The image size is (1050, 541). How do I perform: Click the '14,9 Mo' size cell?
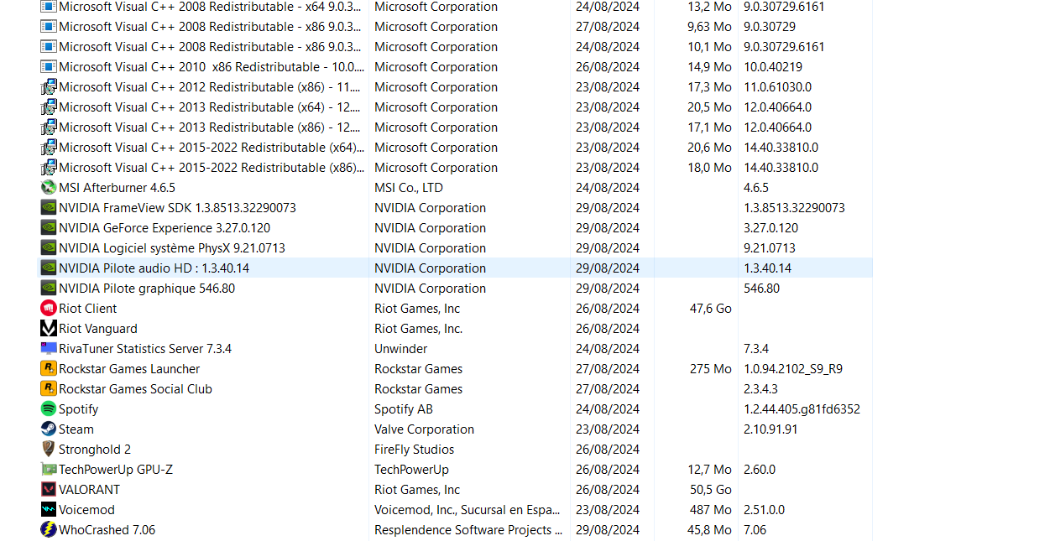(709, 67)
